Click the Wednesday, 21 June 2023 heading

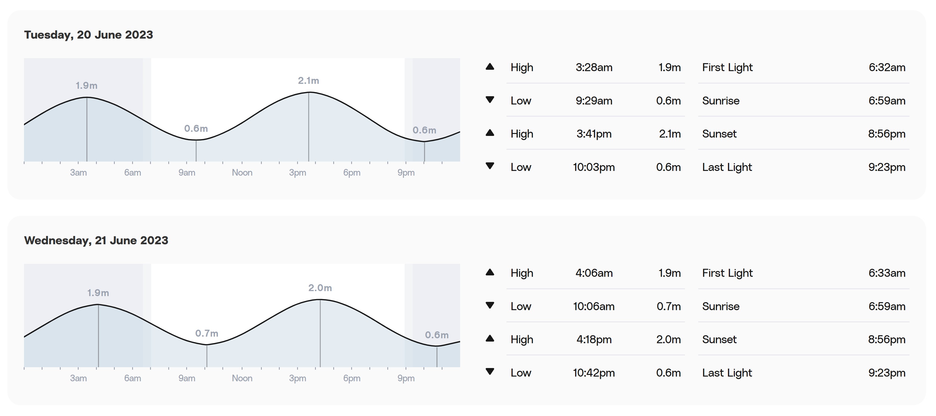coord(96,240)
